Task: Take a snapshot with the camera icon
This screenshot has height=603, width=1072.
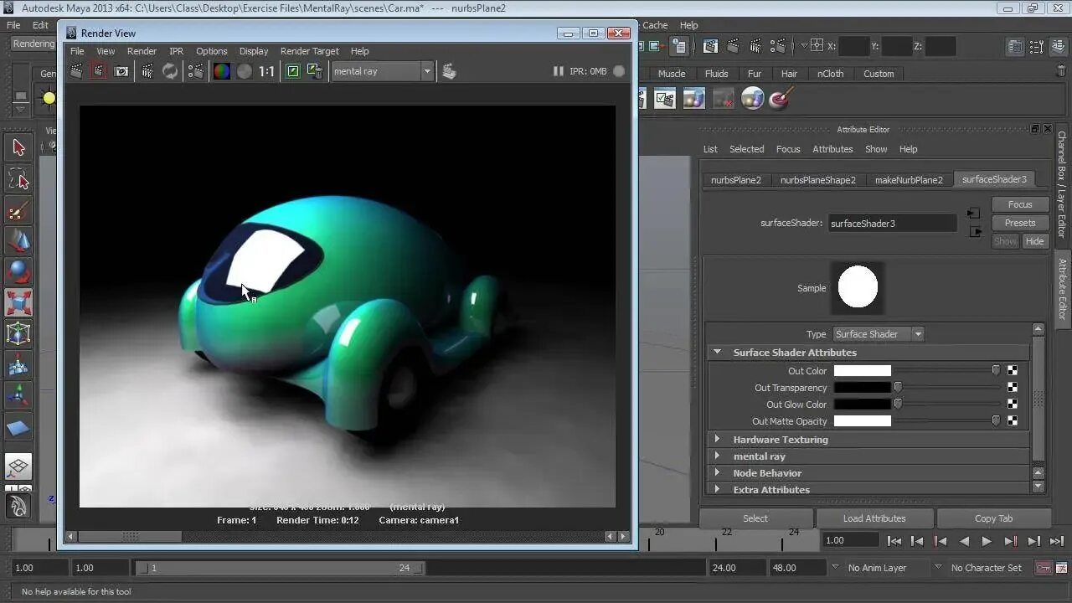Action: click(121, 71)
